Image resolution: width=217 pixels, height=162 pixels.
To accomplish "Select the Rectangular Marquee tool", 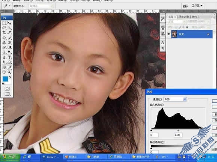I will click(4, 23).
